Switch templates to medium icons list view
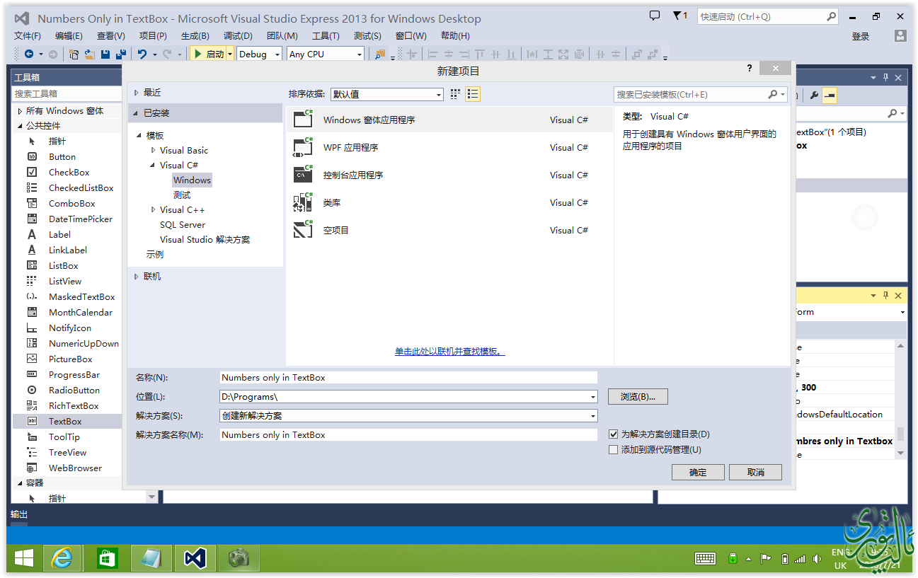 click(x=473, y=93)
